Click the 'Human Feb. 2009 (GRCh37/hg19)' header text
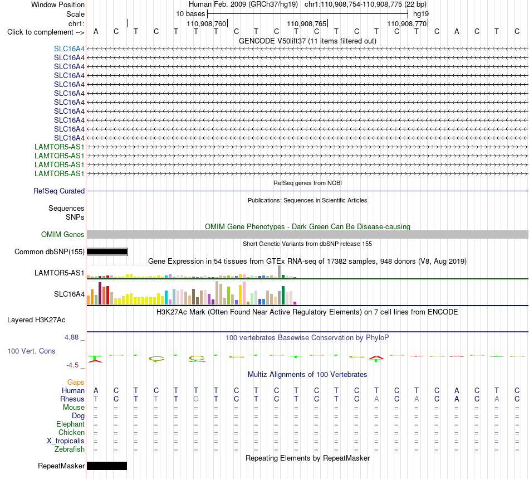The width and height of the screenshot is (529, 479). click(243, 4)
